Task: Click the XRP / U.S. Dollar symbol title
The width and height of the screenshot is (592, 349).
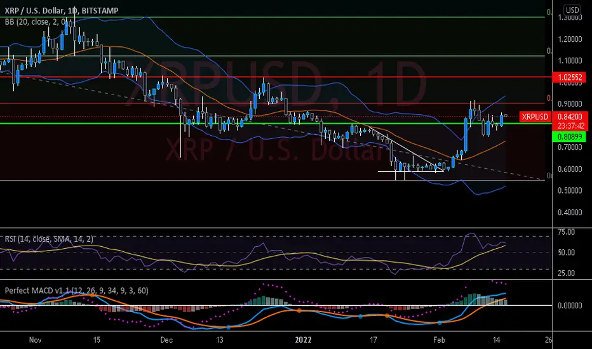Action: pos(61,11)
